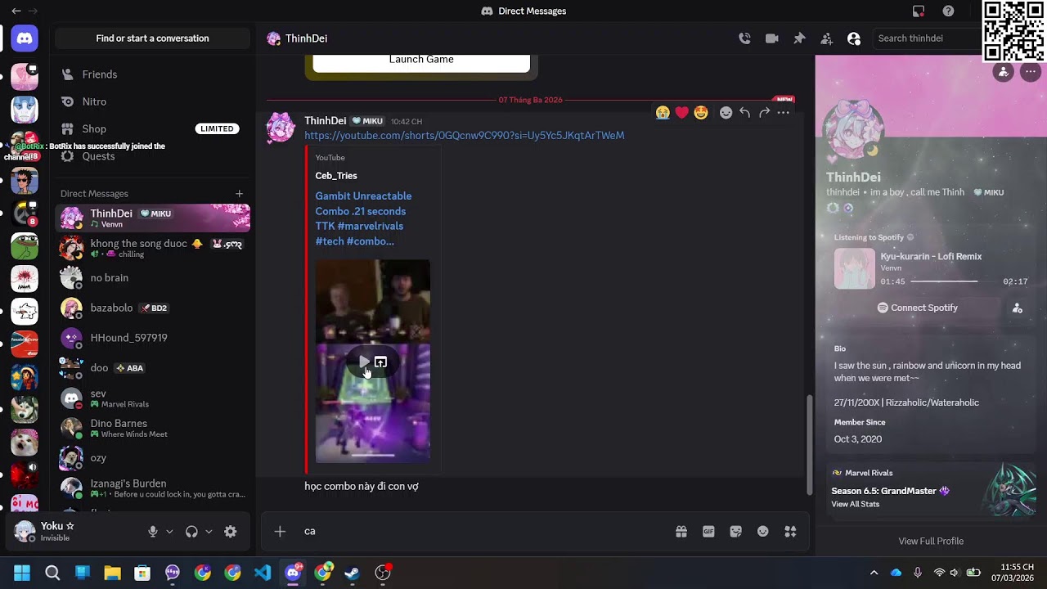The height and width of the screenshot is (589, 1047).
Task: Start a video call with ThinhDei
Action: [771, 38]
